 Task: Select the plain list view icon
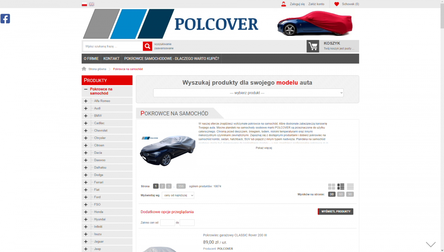click(350, 187)
